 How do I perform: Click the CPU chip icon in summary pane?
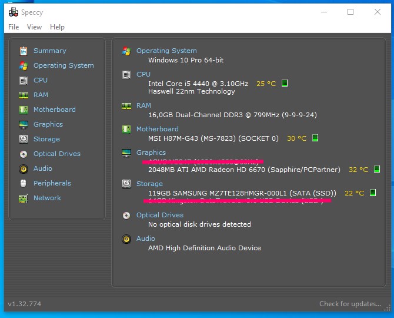(x=126, y=75)
